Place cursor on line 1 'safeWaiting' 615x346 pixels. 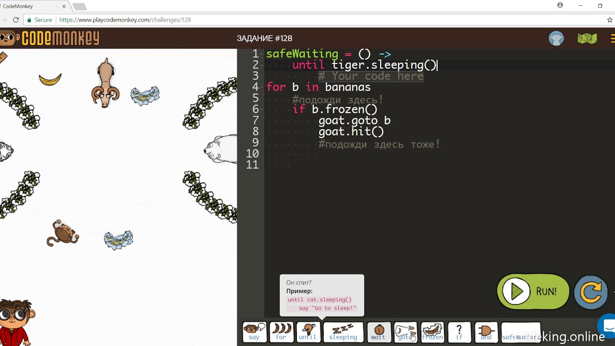[x=302, y=54]
